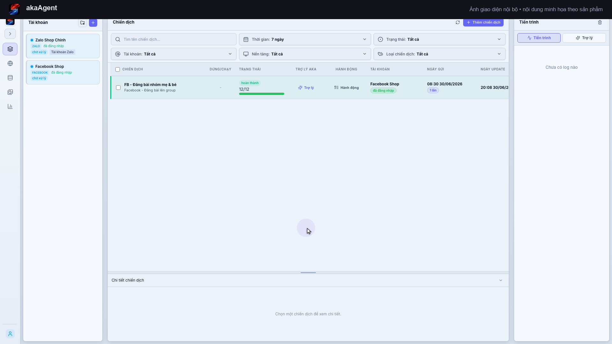Screen dimensions: 612x344
Task: Click chờ xử lý tag under Zalo Shop Chính
Action: pyautogui.click(x=39, y=52)
